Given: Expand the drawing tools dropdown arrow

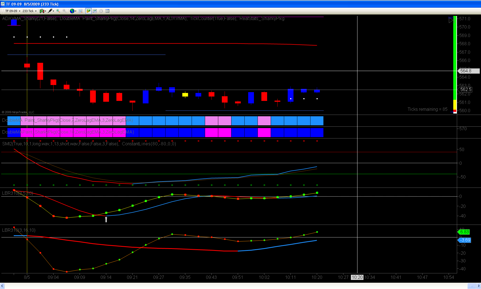Looking at the screenshot, I should click(54, 11).
